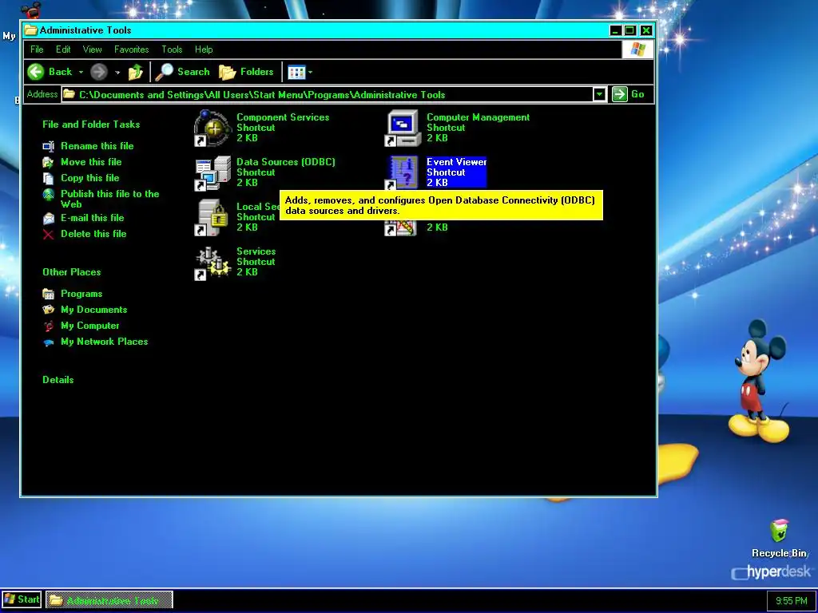Click the red X Delete icon
Viewport: 818px width, 613px height.
[x=48, y=235]
